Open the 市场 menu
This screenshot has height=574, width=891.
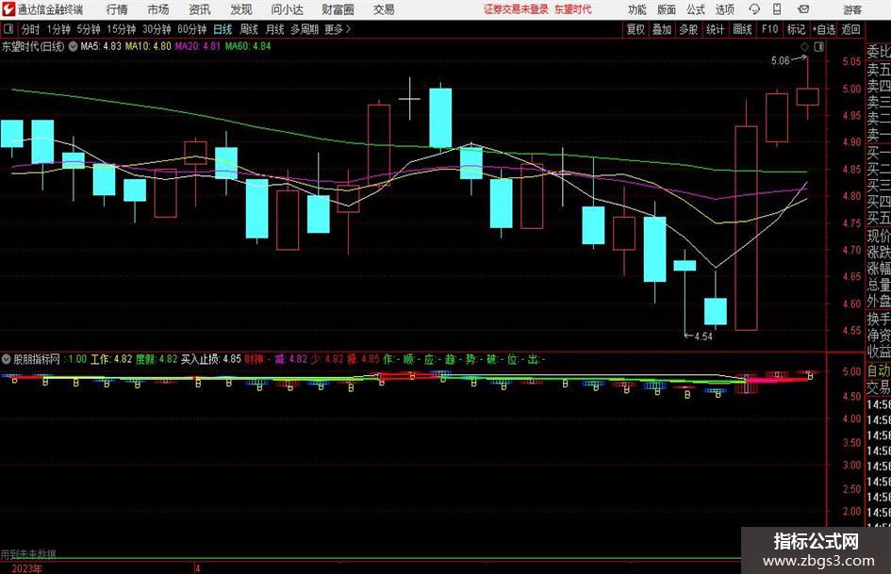pyautogui.click(x=158, y=9)
